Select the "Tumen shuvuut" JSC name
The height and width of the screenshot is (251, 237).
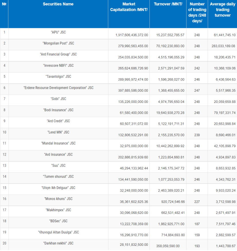(58, 177)
